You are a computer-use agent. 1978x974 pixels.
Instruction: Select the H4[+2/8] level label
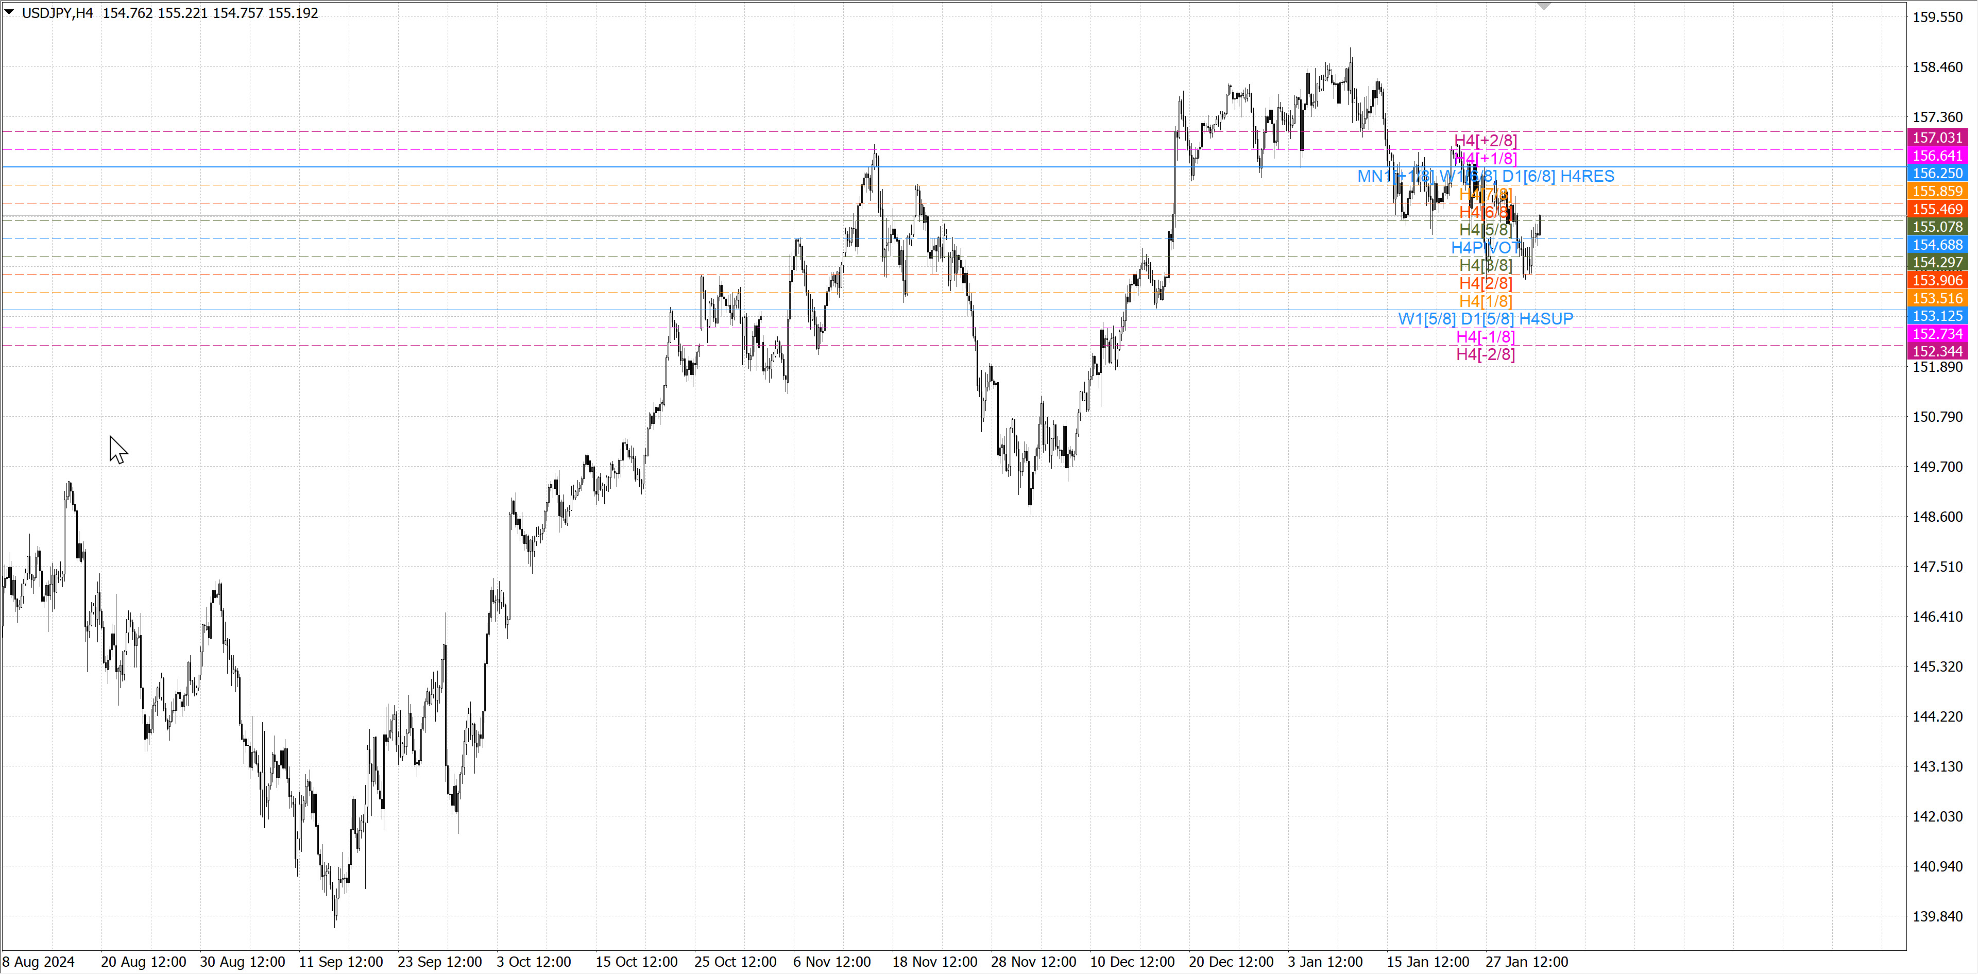pyautogui.click(x=1485, y=141)
